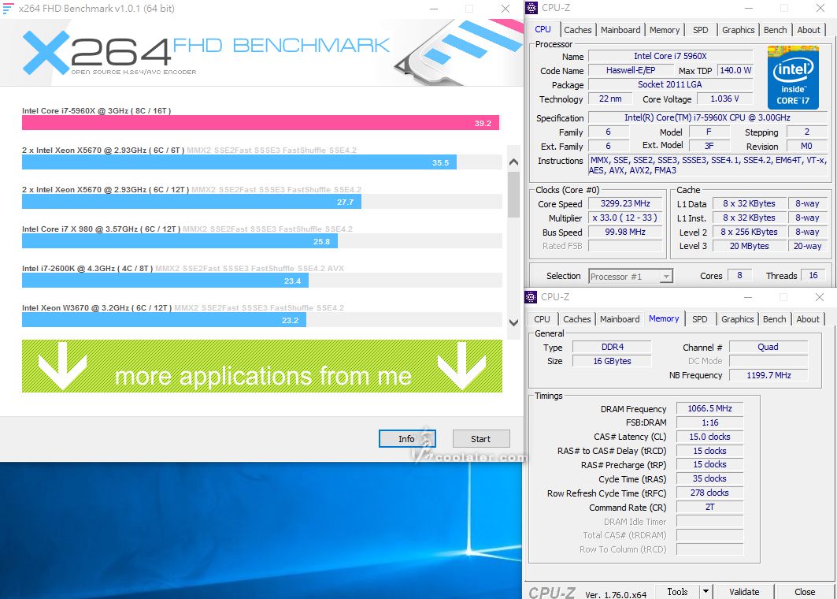837x599 pixels.
Task: Open Graphics tab in lower CPU-Z window
Action: [738, 319]
